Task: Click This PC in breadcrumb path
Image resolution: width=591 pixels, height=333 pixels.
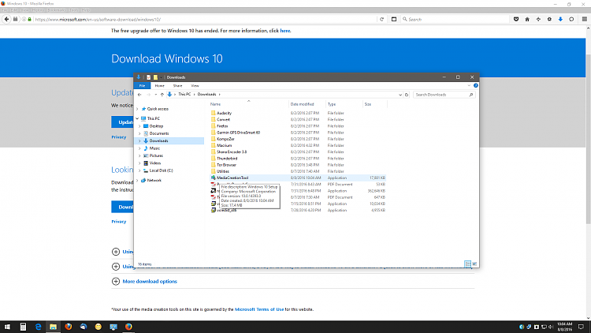Action: pyautogui.click(x=184, y=95)
